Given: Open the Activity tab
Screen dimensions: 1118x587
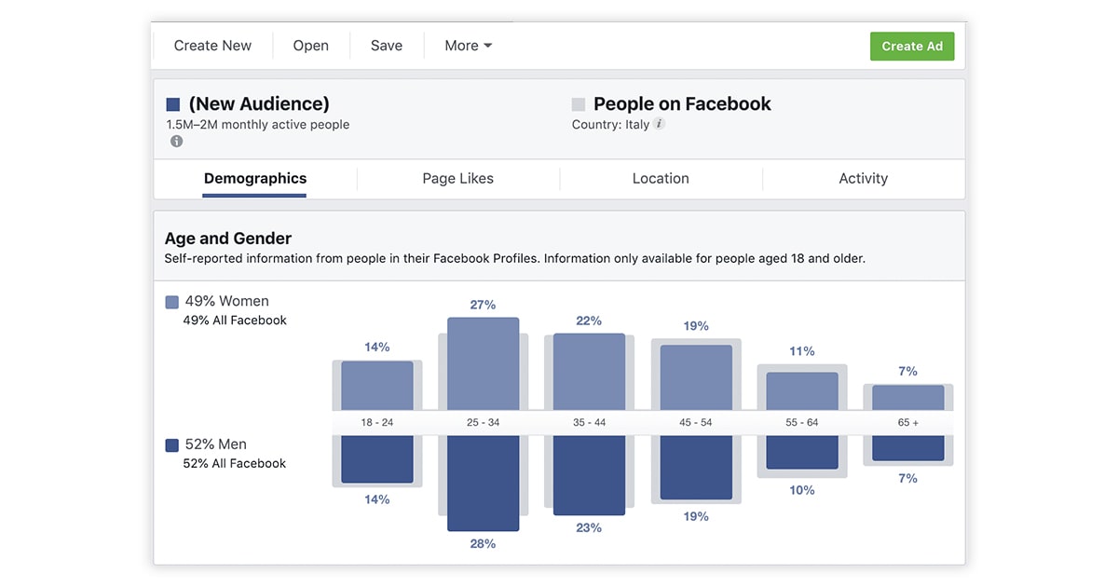Looking at the screenshot, I should click(x=863, y=178).
